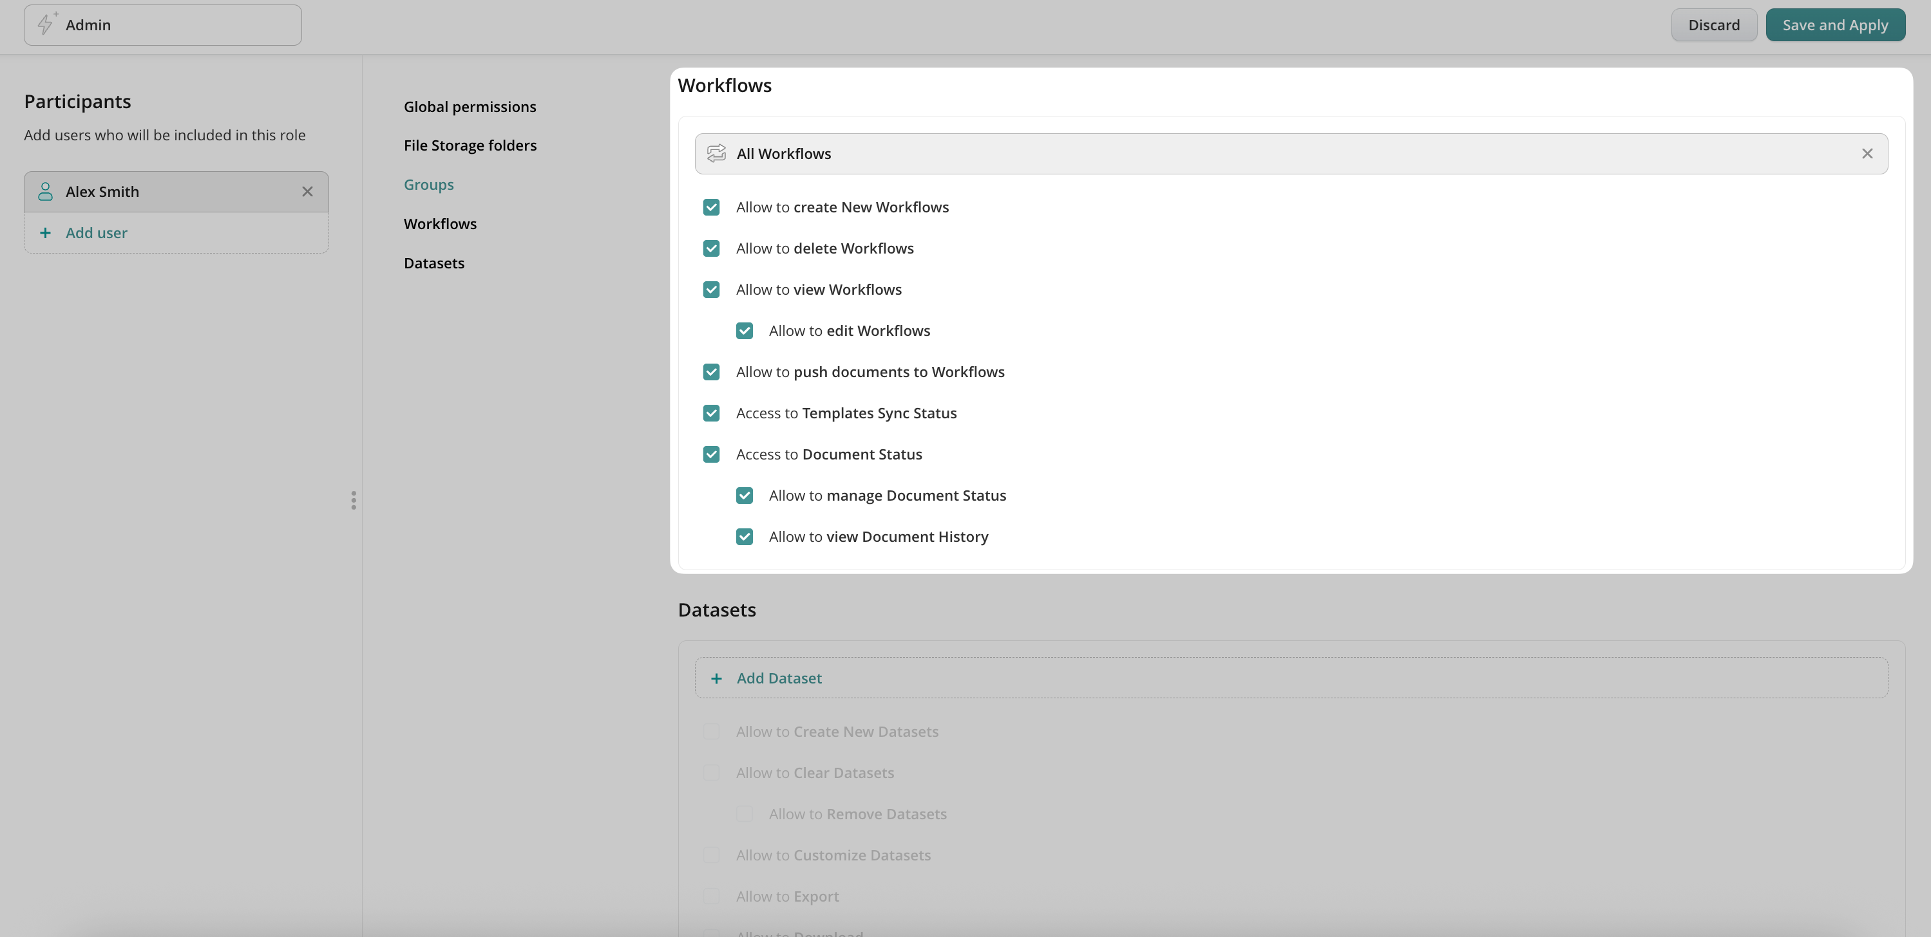Edit the Admin role name field

tap(180, 24)
